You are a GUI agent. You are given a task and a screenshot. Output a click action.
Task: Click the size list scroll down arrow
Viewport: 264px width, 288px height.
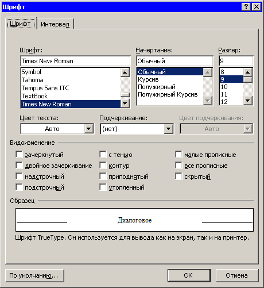(x=248, y=100)
